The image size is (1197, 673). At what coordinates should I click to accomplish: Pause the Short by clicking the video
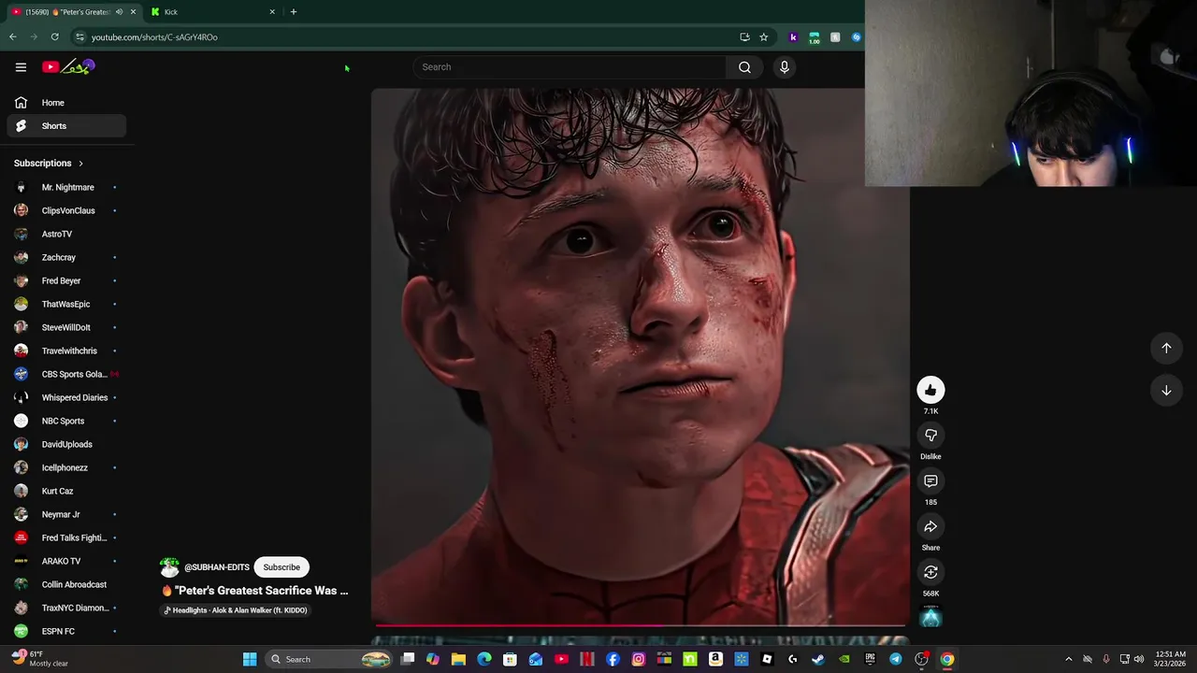point(640,355)
